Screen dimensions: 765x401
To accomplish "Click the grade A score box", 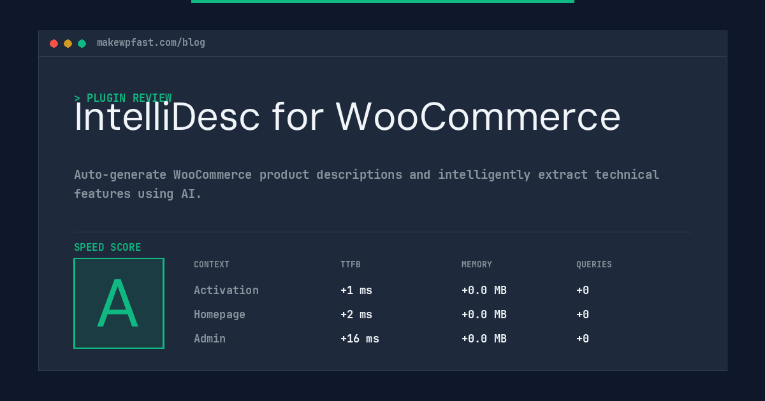I will click(x=119, y=303).
